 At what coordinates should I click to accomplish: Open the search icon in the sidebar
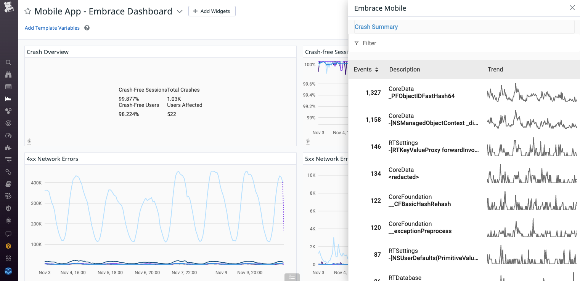pos(8,62)
